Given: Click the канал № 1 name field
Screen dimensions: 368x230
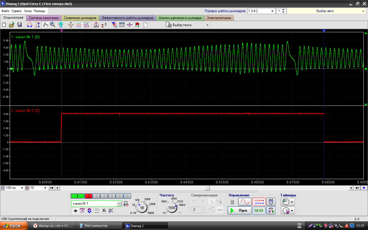Looking at the screenshot, I should pos(94,203).
